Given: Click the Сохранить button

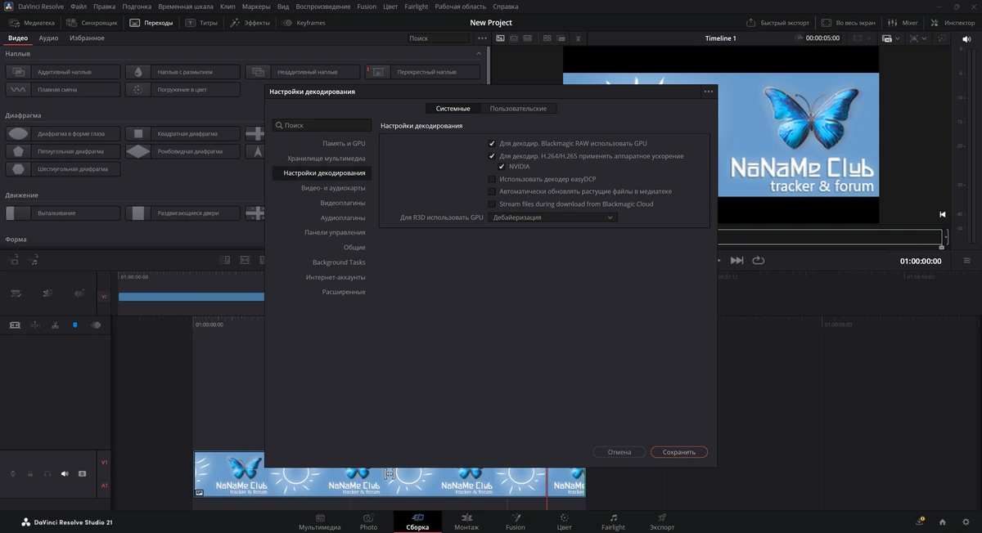Looking at the screenshot, I should [679, 452].
